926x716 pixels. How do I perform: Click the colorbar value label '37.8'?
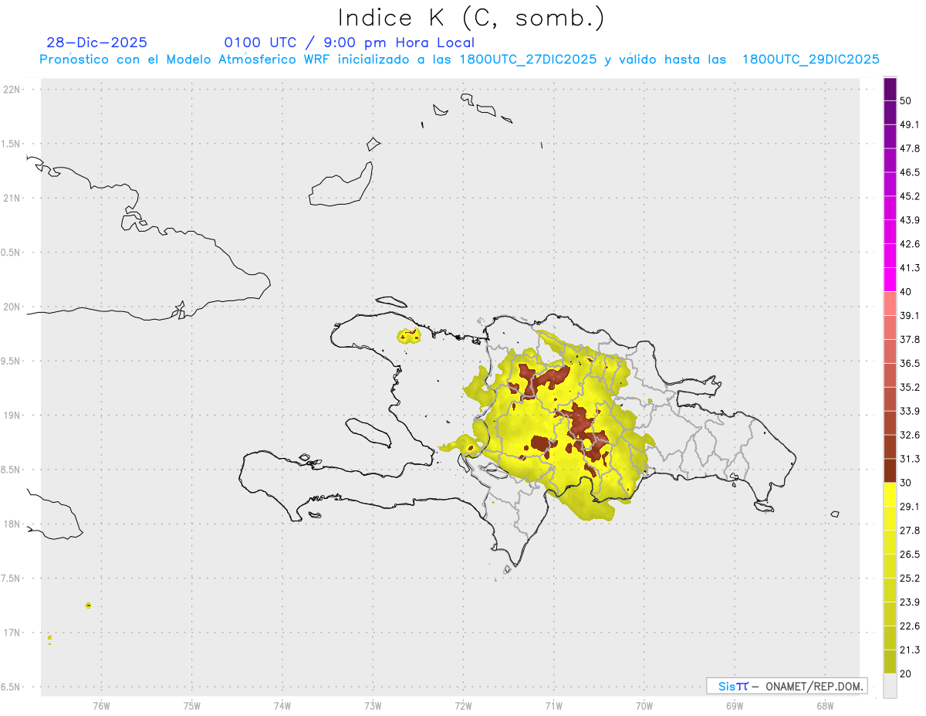click(x=910, y=340)
